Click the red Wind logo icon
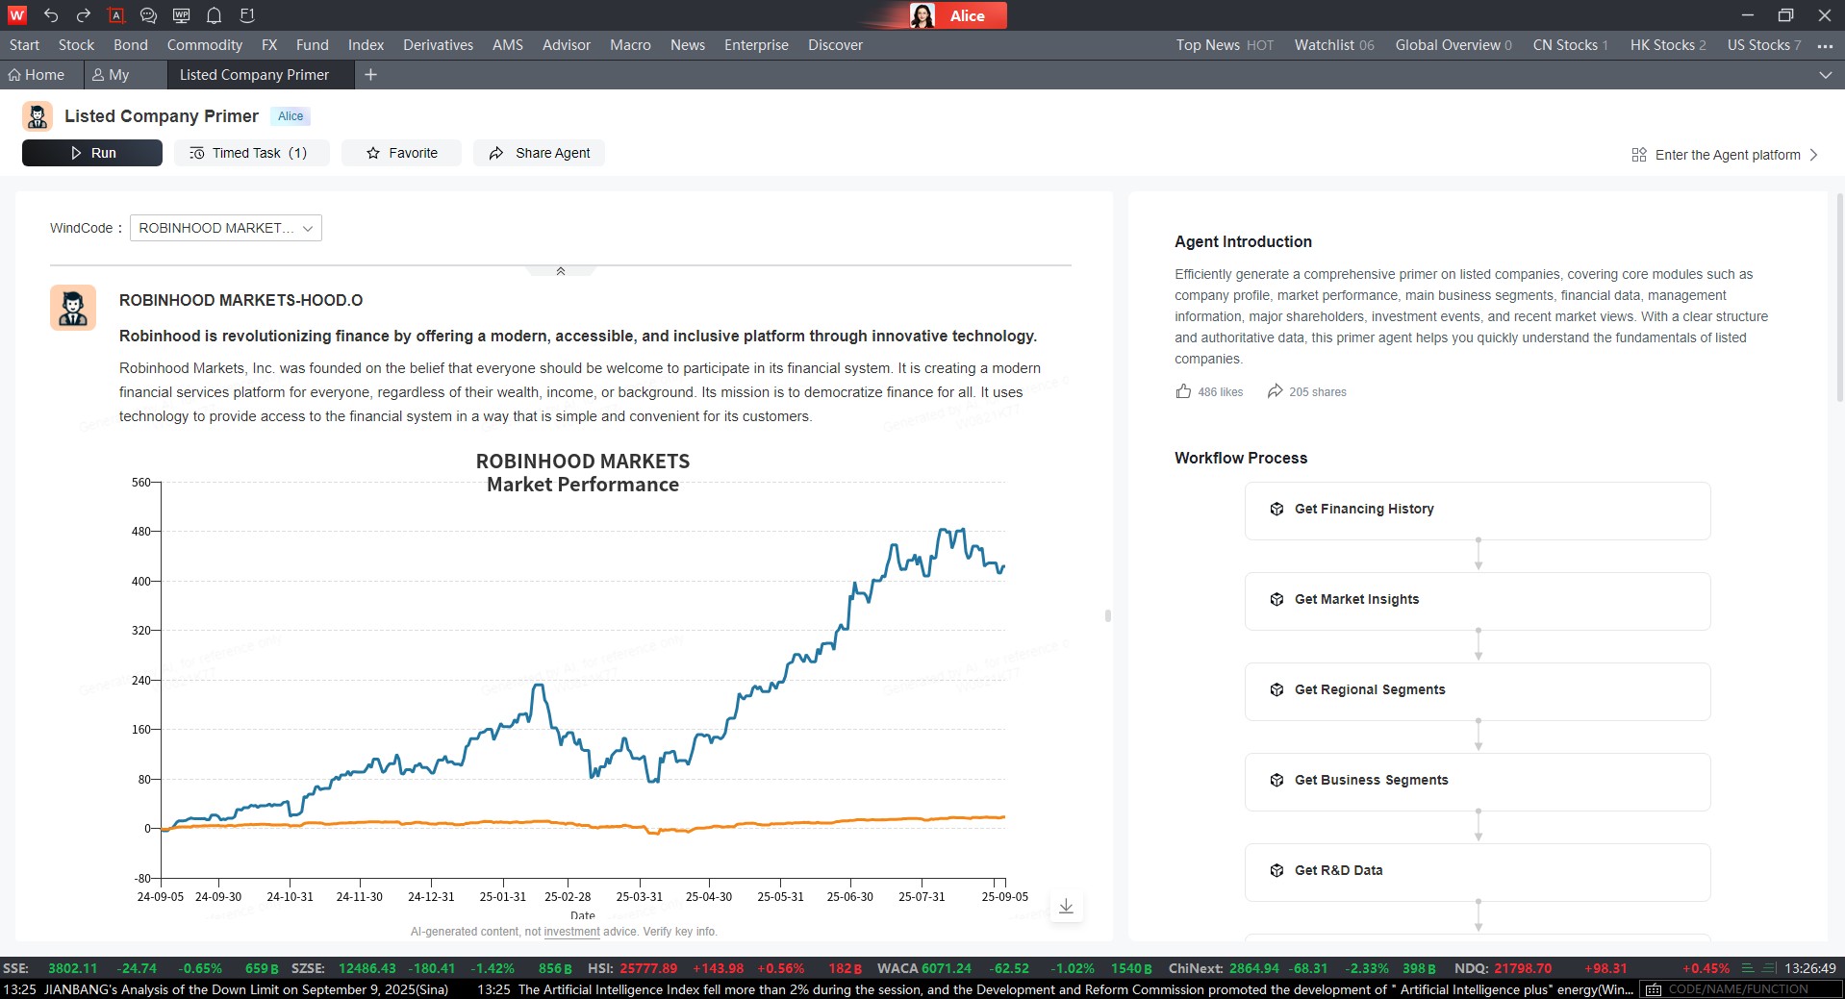This screenshot has width=1845, height=999. coord(17,15)
